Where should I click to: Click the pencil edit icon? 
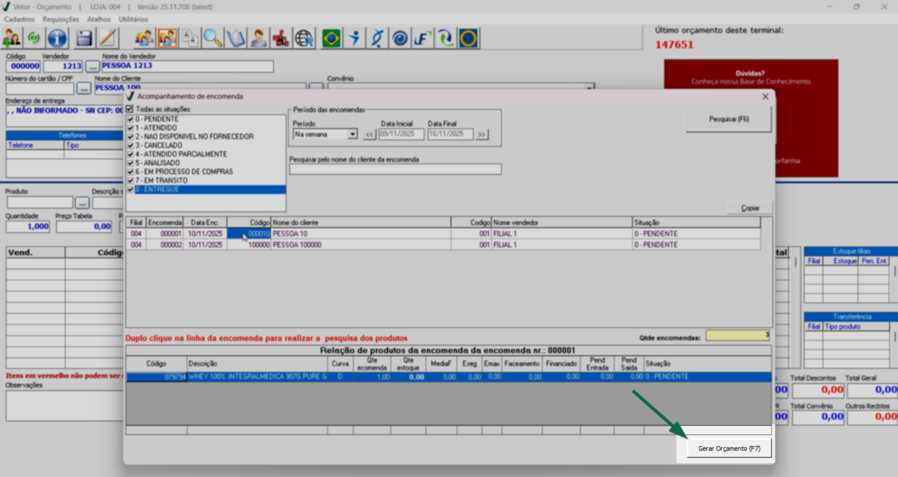[x=108, y=38]
